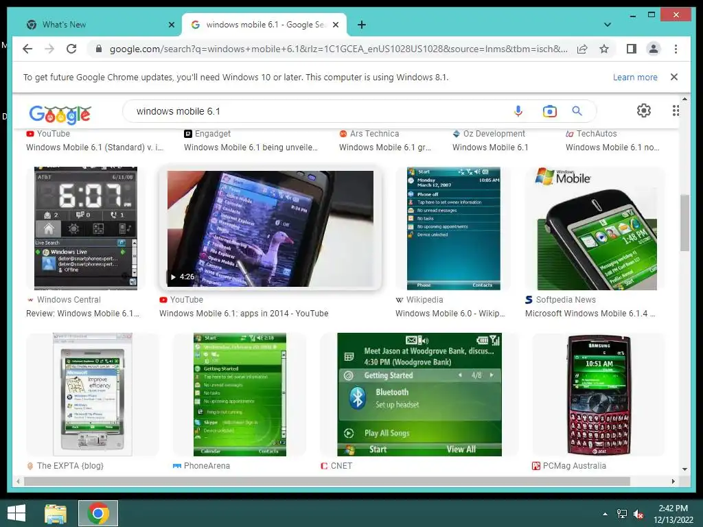Open Softpedia green phone thumbnail
Viewport: 703px width, 527px height.
coord(595,228)
